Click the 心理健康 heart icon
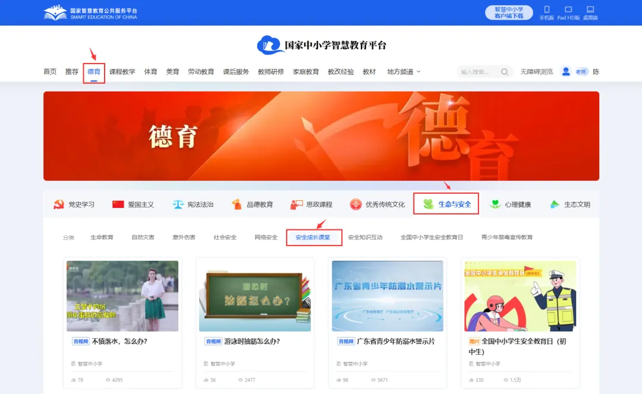 495,204
